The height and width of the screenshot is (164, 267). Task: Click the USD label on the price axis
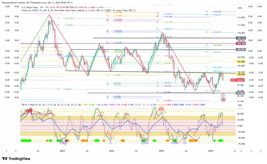pyautogui.click(x=240, y=8)
